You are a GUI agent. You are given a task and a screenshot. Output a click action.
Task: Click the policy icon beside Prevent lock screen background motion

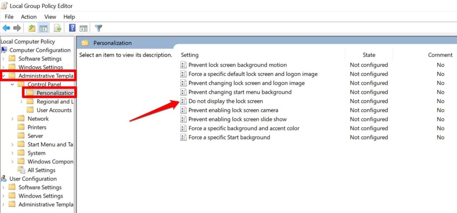pos(184,65)
